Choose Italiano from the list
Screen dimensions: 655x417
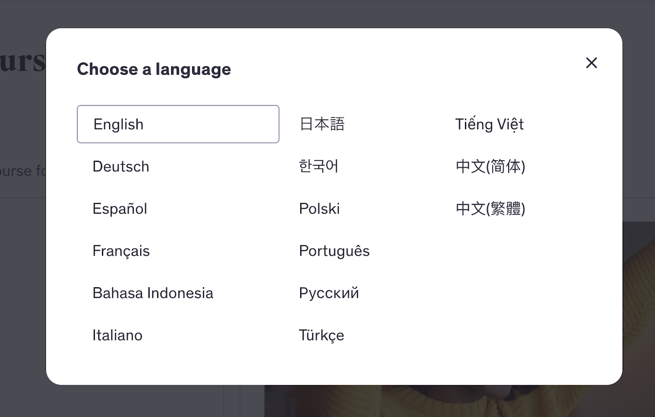pyautogui.click(x=117, y=335)
